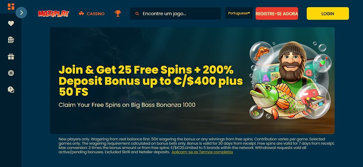This screenshot has height=167, width=363.
Task: Open the slot machine games icon
Action: click(11, 40)
